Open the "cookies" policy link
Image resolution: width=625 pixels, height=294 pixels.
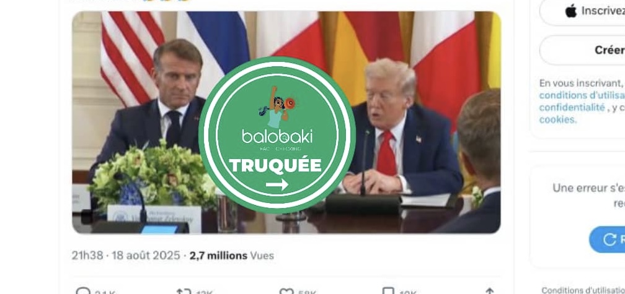(x=557, y=119)
